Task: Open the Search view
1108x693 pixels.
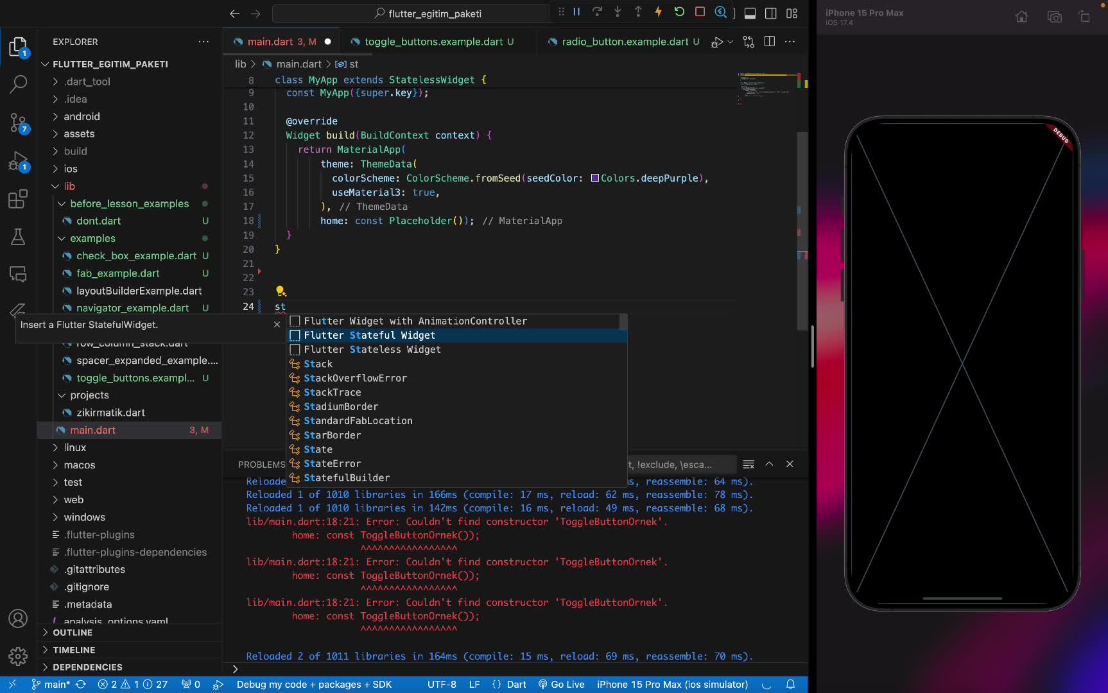Action: coord(18,83)
